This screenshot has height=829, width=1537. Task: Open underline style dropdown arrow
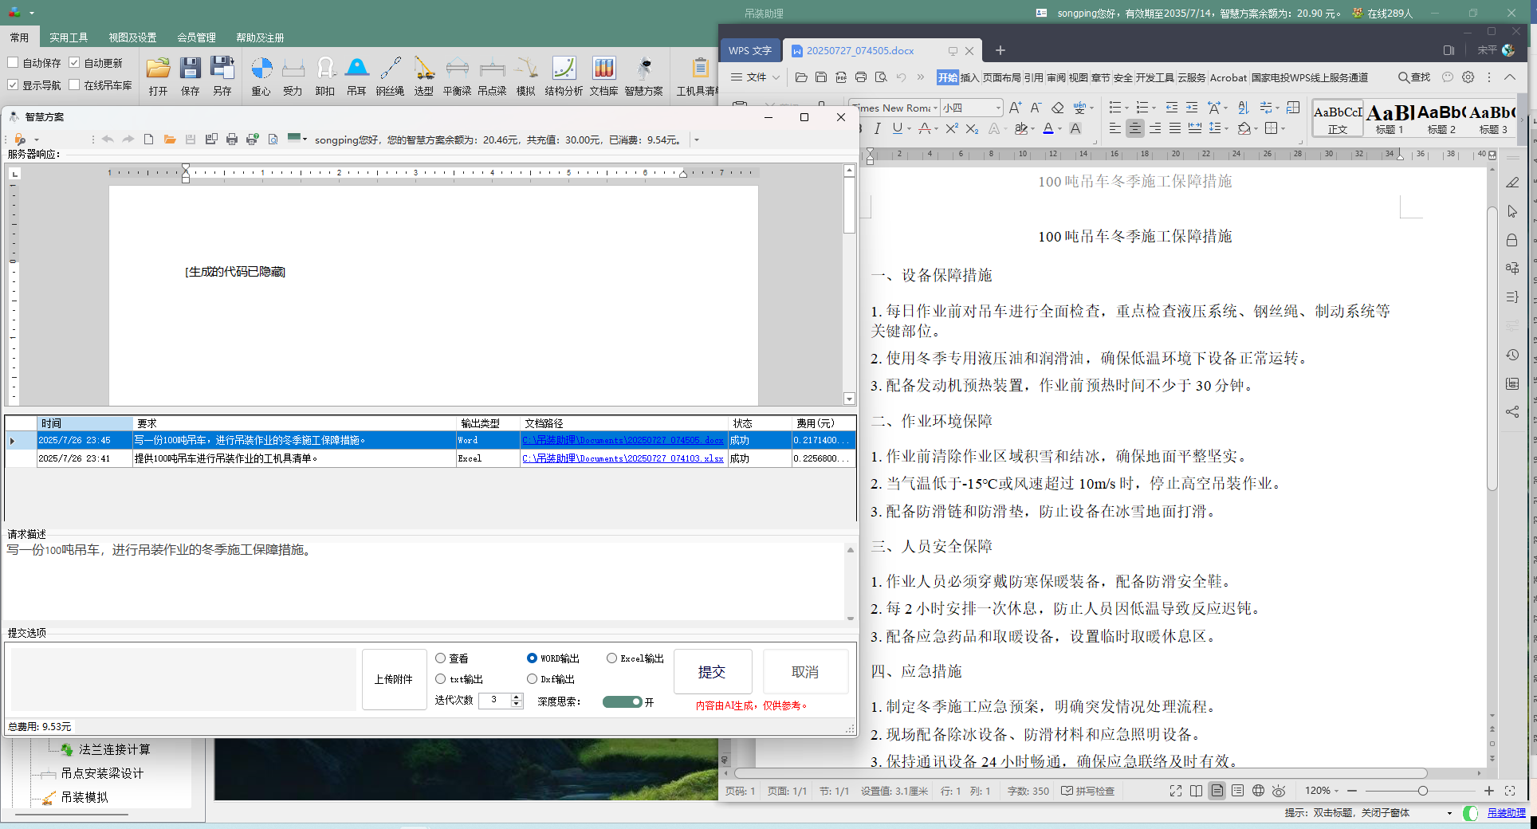[910, 129]
